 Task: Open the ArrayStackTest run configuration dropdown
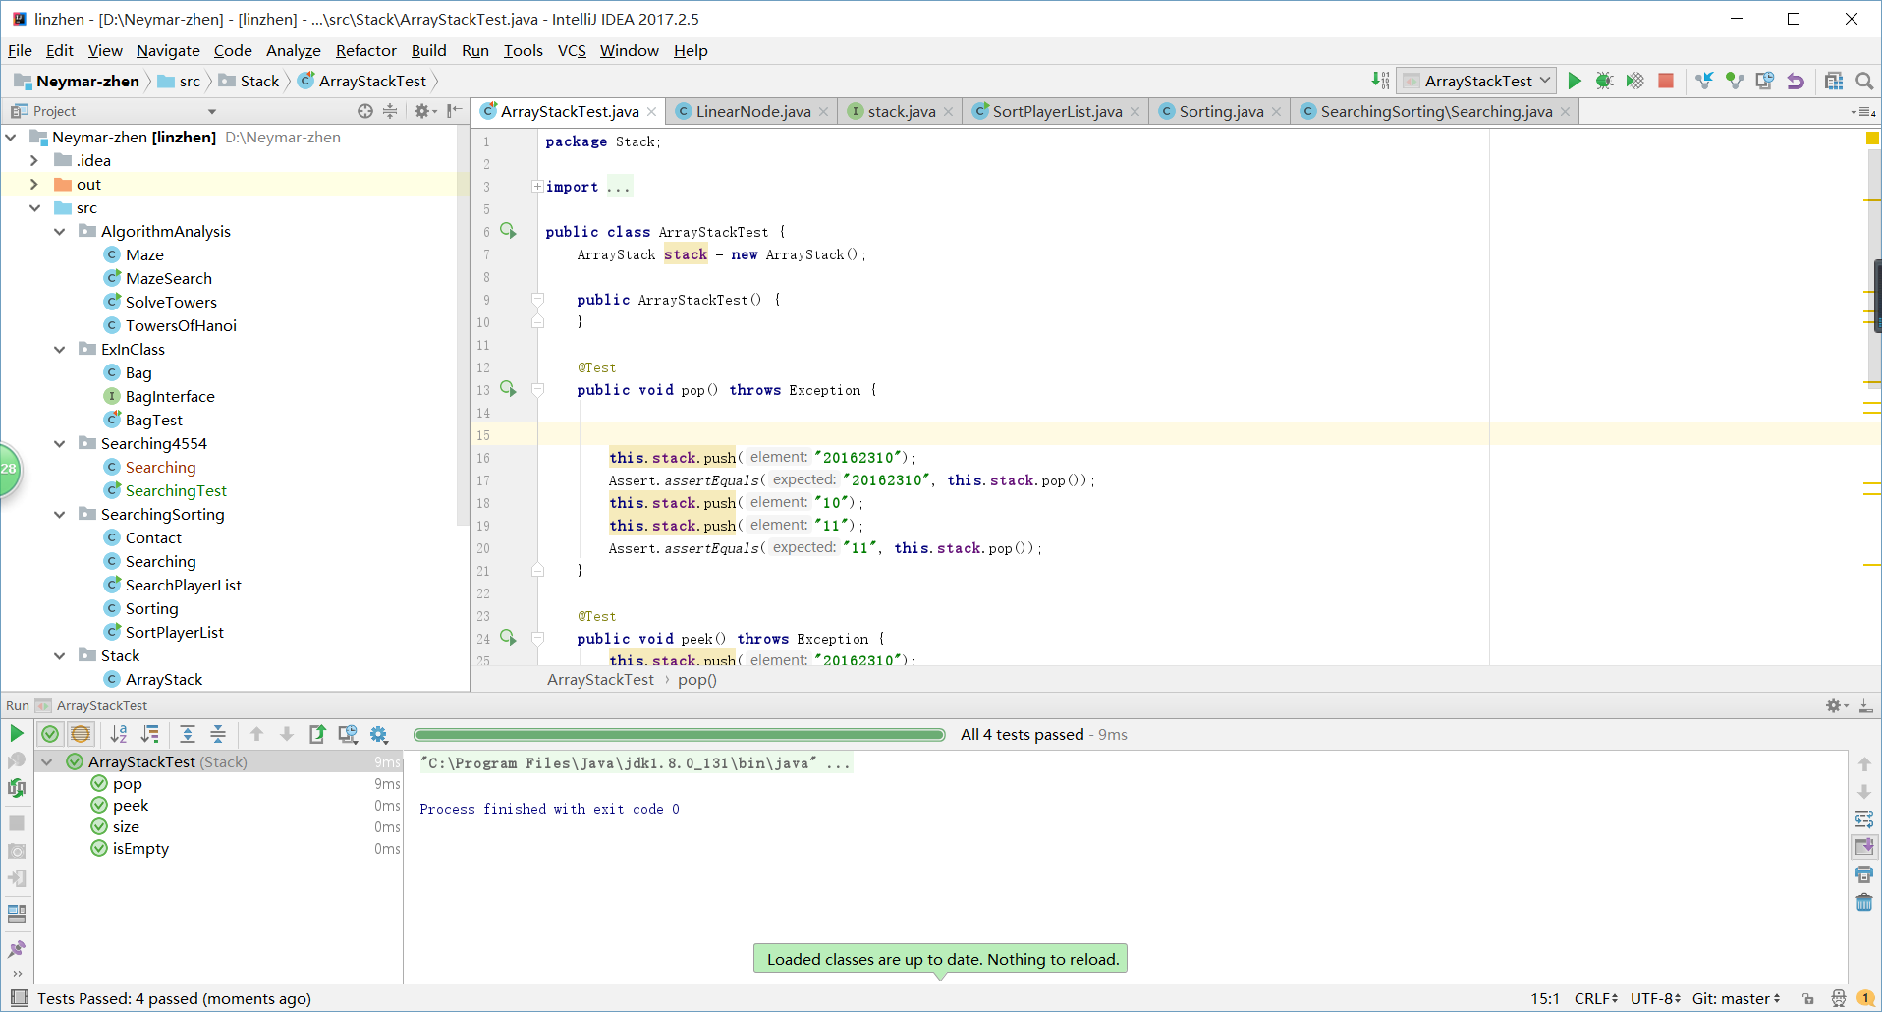click(x=1477, y=81)
